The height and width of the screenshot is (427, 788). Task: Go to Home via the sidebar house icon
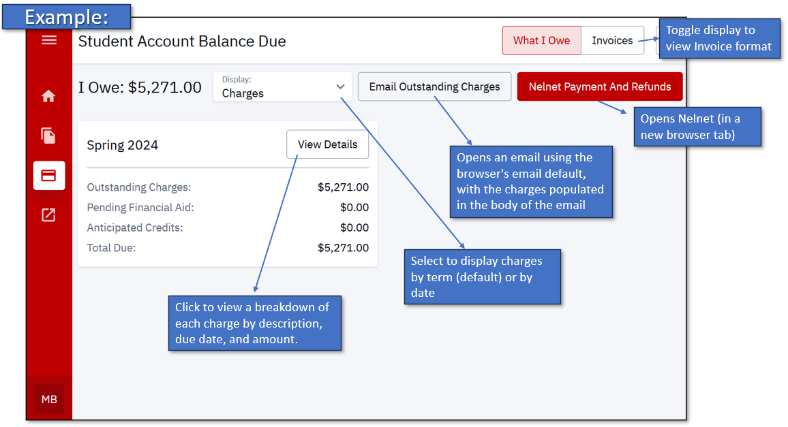tap(48, 97)
